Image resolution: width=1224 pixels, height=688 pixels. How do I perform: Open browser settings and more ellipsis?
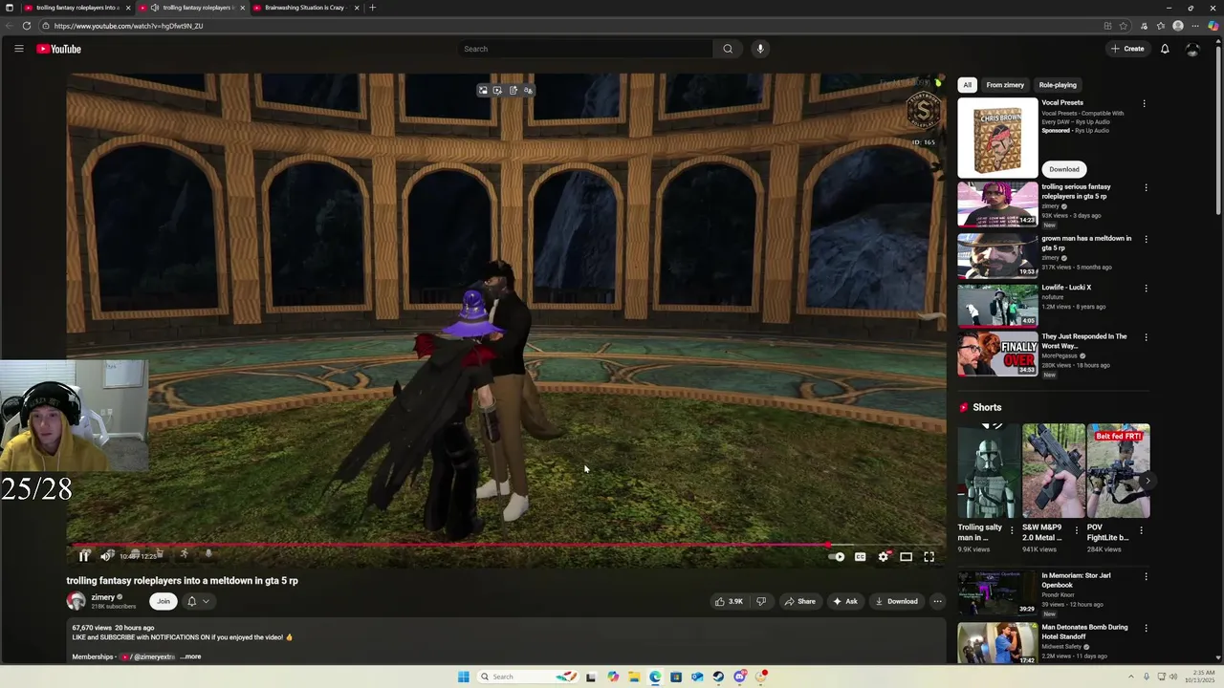1196,26
